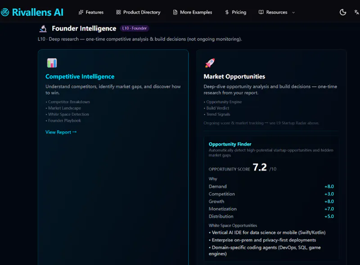Click the Growth row label
Viewport: 360px width, 265px height.
216,202
